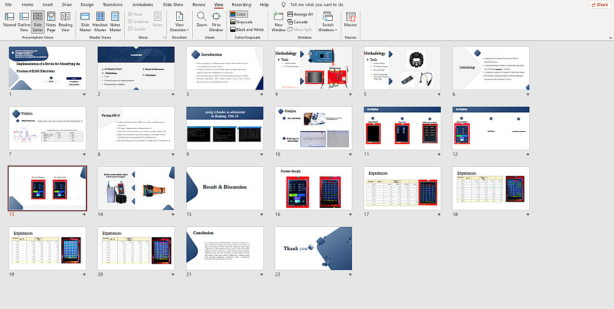Open the Home tab
This screenshot has height=309, width=614.
click(28, 5)
